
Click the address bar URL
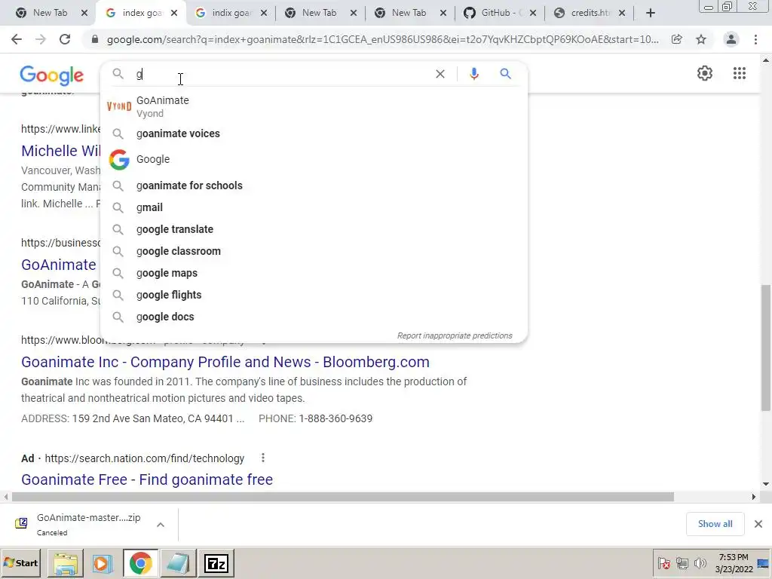pos(382,39)
